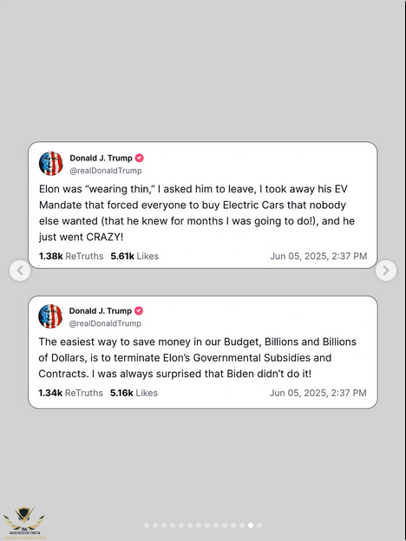This screenshot has height=541, width=406.
Task: Jump to the first carousel dot
Action: click(x=147, y=525)
